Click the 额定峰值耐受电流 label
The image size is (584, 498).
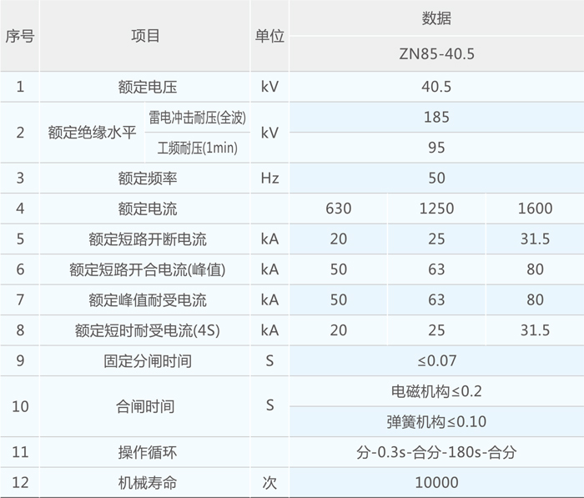pos(146,300)
